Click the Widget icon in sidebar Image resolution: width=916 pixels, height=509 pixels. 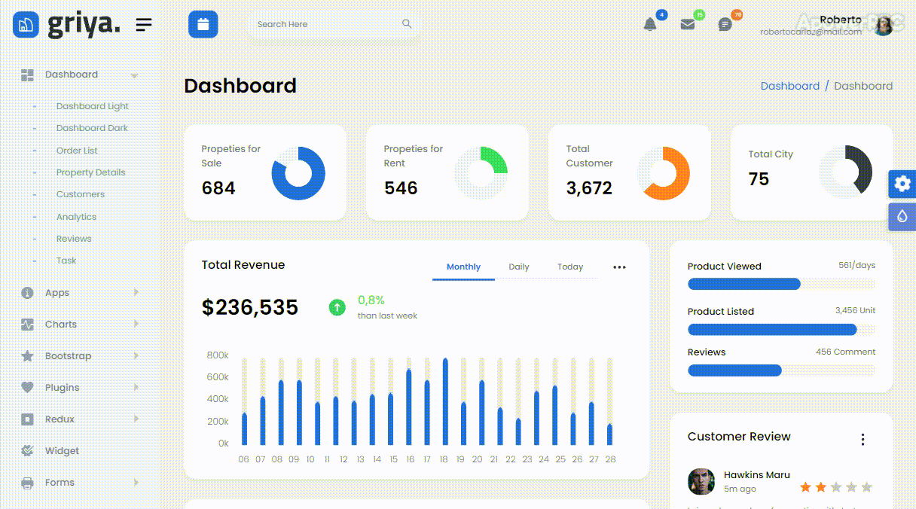coord(27,451)
